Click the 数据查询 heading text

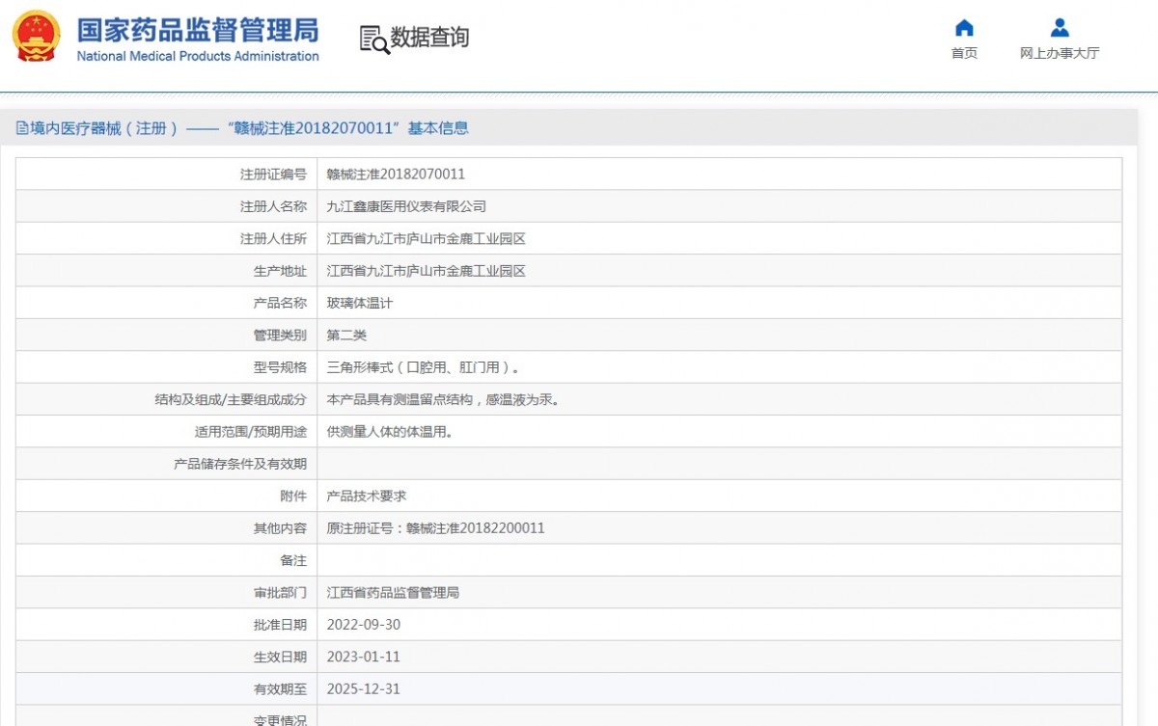[x=429, y=38]
